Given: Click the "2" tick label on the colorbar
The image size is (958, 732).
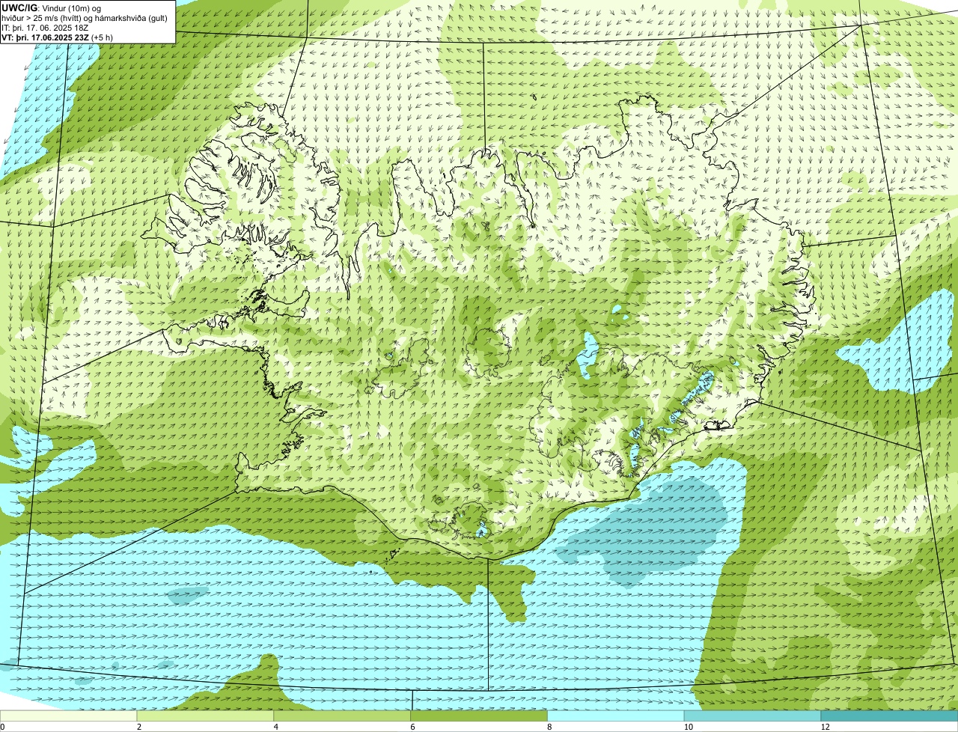Looking at the screenshot, I should coord(139,727).
